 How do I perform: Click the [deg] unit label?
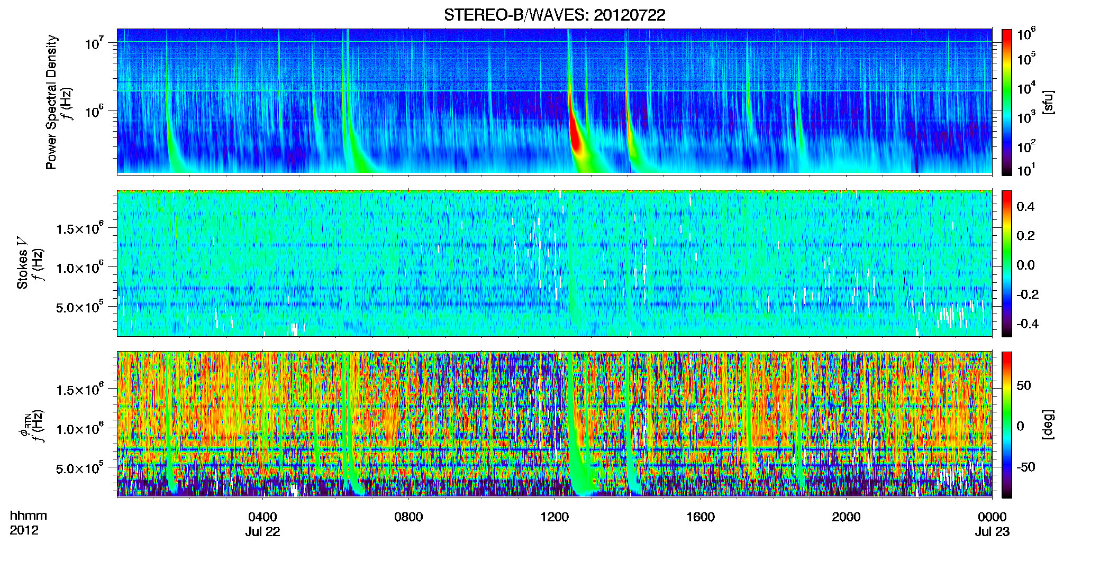pos(1048,425)
